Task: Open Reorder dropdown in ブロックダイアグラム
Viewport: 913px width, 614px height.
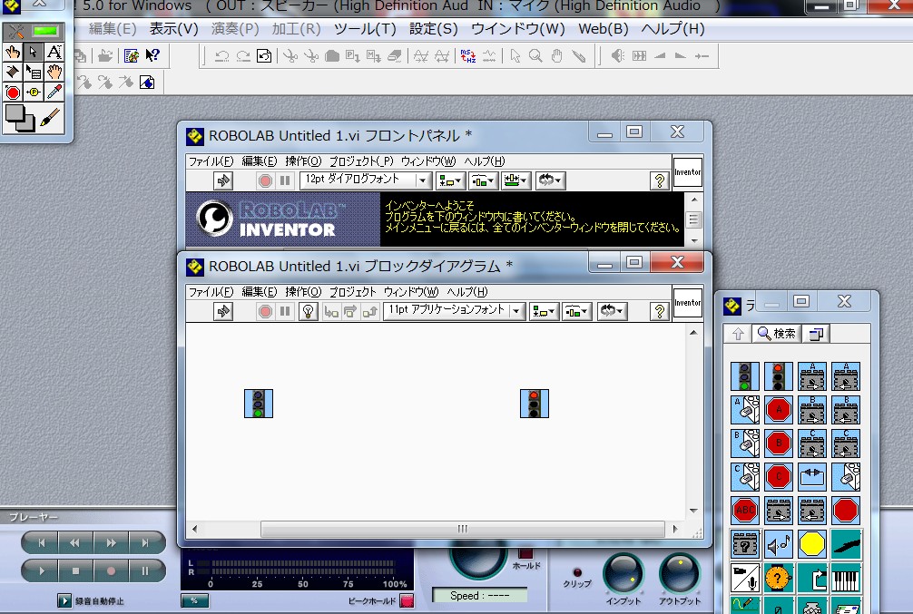Action: (x=613, y=311)
